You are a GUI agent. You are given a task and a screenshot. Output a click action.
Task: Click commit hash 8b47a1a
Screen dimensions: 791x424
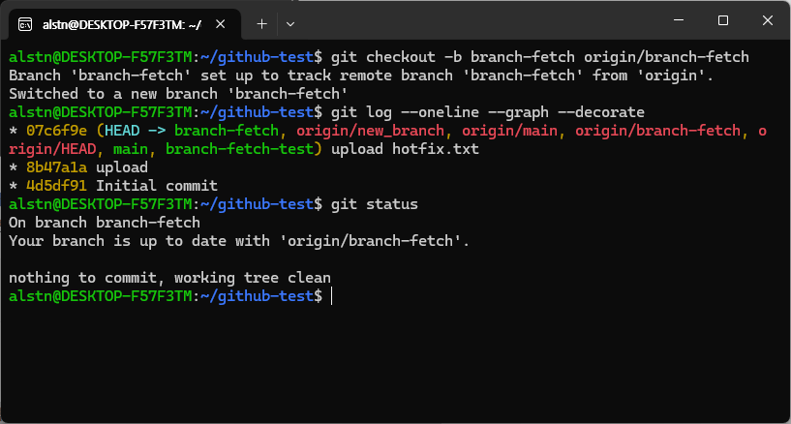[56, 167]
